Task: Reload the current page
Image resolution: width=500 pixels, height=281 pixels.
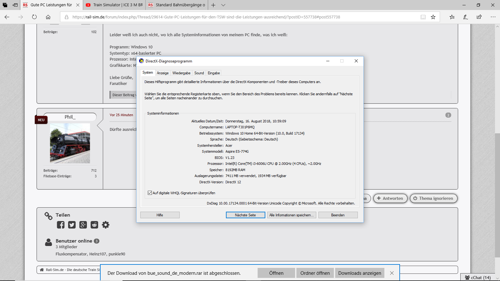Action: point(34,17)
